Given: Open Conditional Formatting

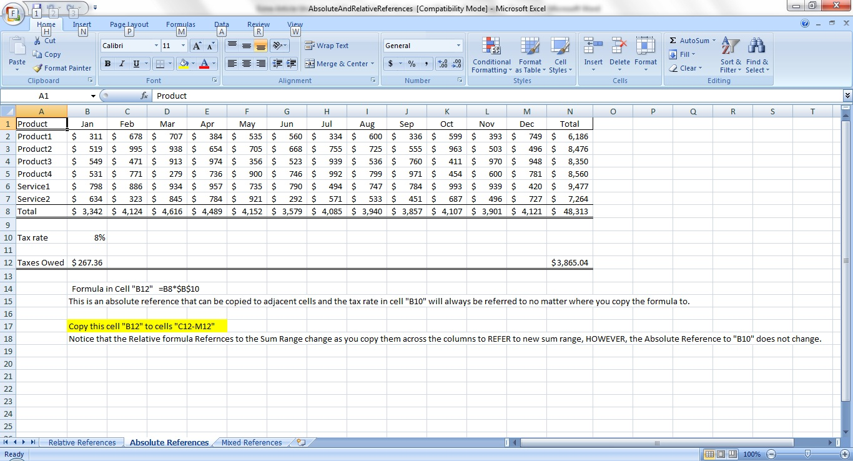Looking at the screenshot, I should click(491, 55).
